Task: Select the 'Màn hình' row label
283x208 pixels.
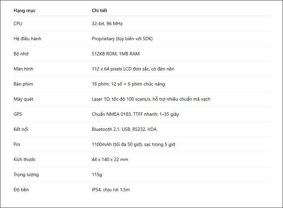Action: 23,69
